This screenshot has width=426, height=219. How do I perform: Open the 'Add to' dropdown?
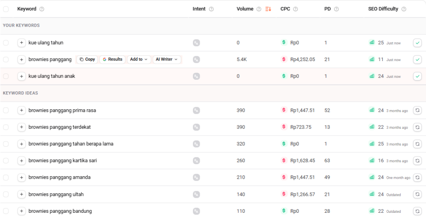pos(139,59)
